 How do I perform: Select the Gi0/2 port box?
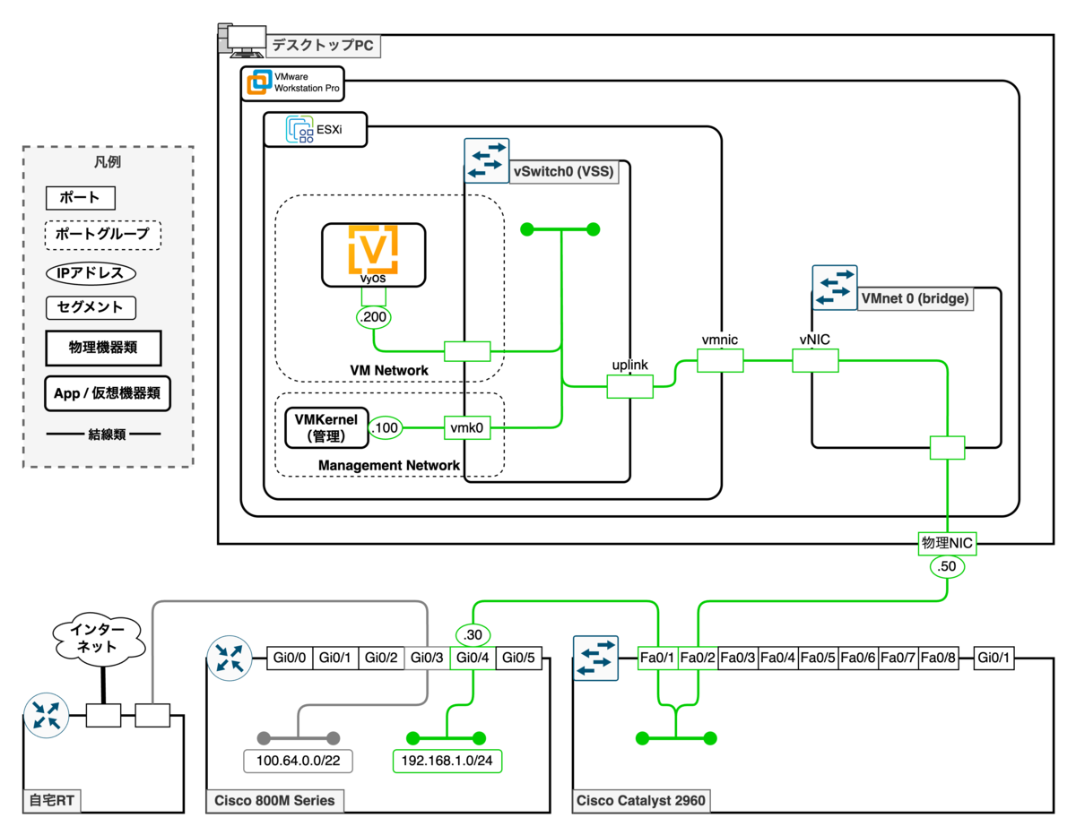[381, 658]
